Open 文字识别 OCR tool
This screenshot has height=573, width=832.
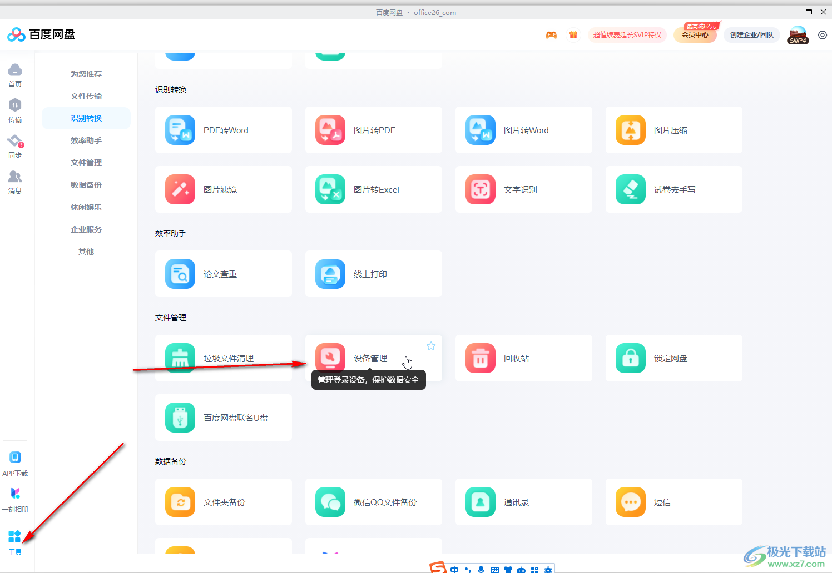click(x=523, y=189)
